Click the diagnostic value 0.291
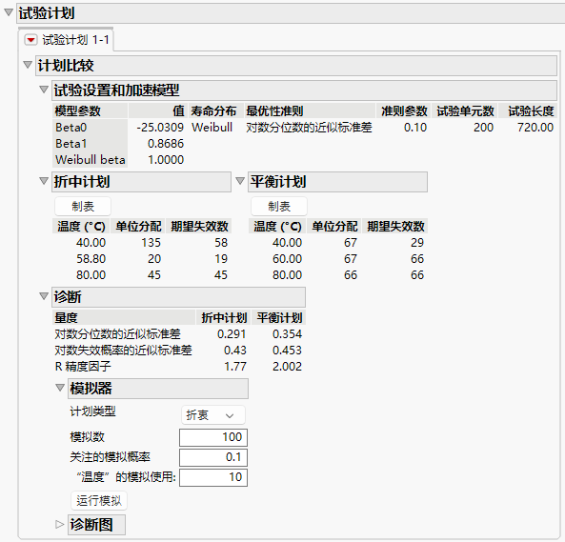The image size is (565, 542). (232, 333)
